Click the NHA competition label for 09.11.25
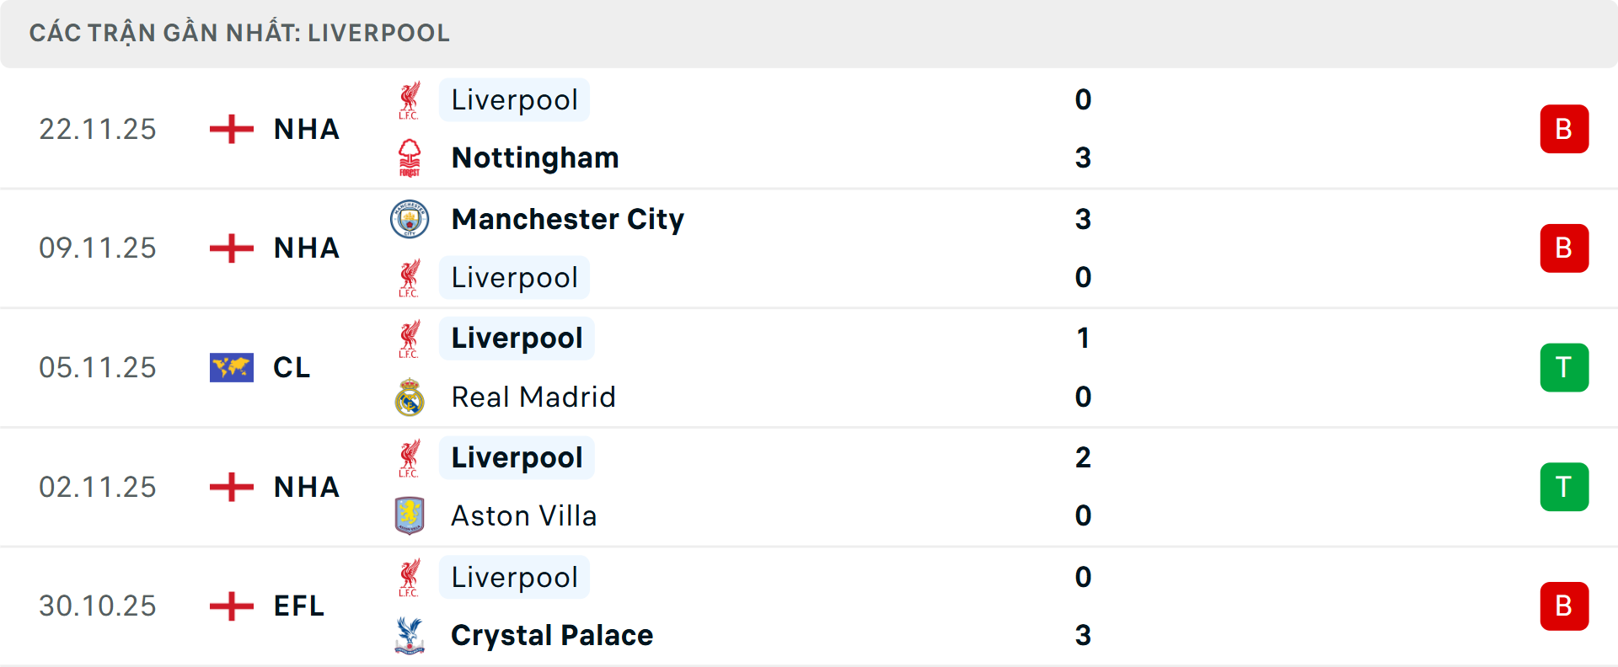This screenshot has height=667, width=1618. [306, 248]
